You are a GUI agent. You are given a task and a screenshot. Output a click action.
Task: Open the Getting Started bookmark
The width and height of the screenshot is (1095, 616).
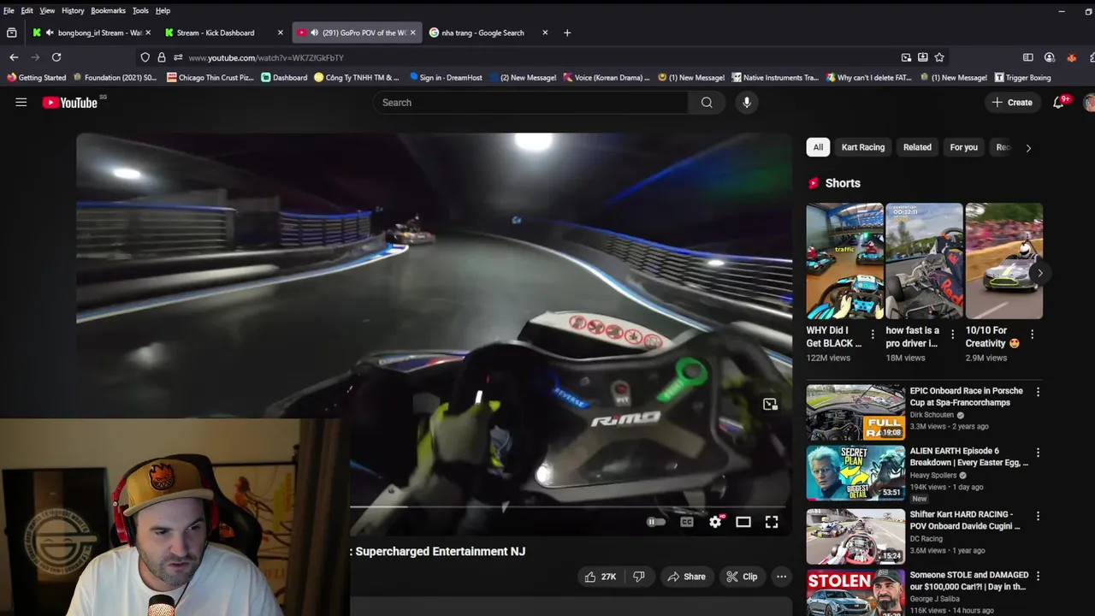pyautogui.click(x=36, y=77)
